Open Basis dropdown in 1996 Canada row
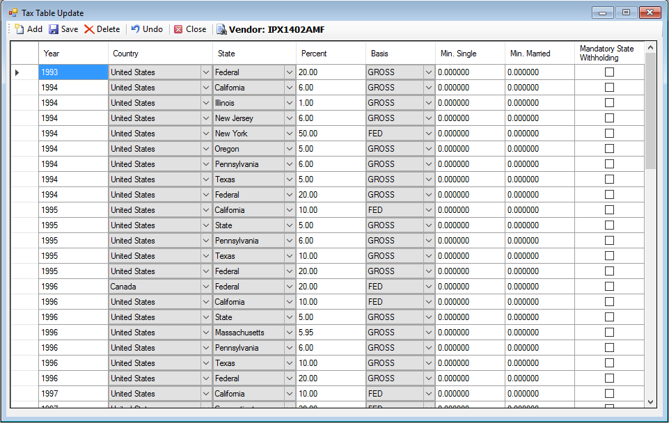 coord(428,287)
